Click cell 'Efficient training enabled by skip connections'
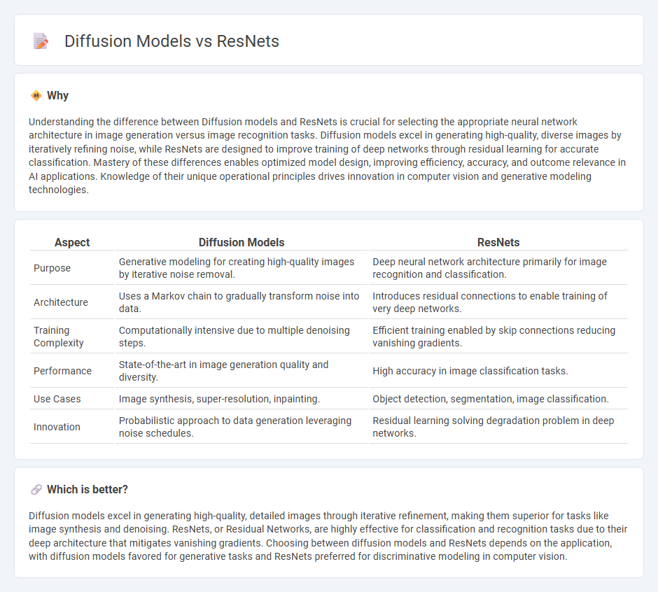The height and width of the screenshot is (592, 658). (498, 337)
